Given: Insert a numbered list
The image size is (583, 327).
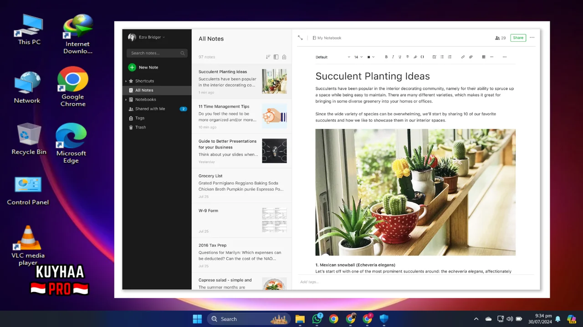Looking at the screenshot, I should click(450, 57).
